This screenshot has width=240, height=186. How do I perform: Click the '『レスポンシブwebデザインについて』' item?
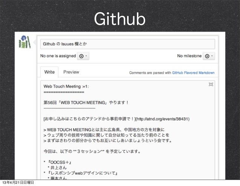pos(82,173)
